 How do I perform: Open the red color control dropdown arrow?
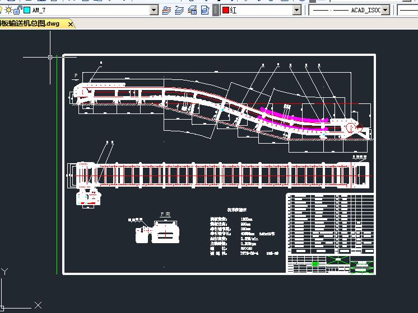[x=297, y=10]
